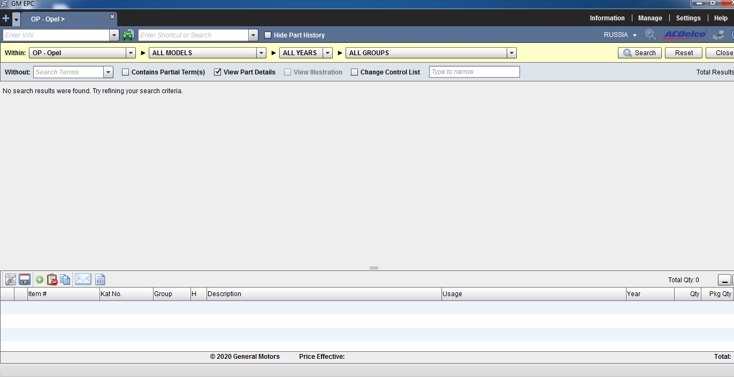Click the Kat No. column header
Viewport: 734px width, 377px height.
tap(126, 294)
